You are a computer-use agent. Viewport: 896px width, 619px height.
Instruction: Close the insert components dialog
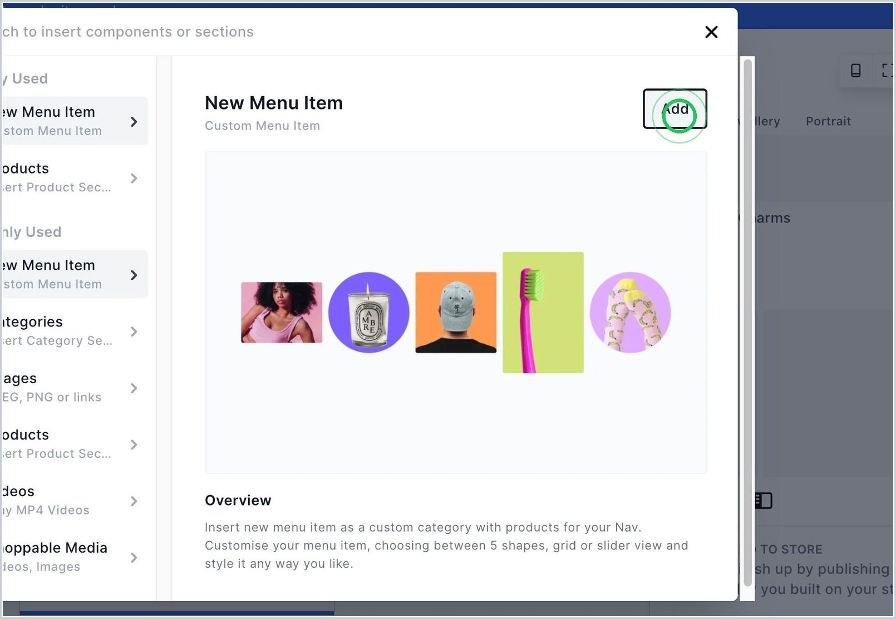[x=711, y=32]
